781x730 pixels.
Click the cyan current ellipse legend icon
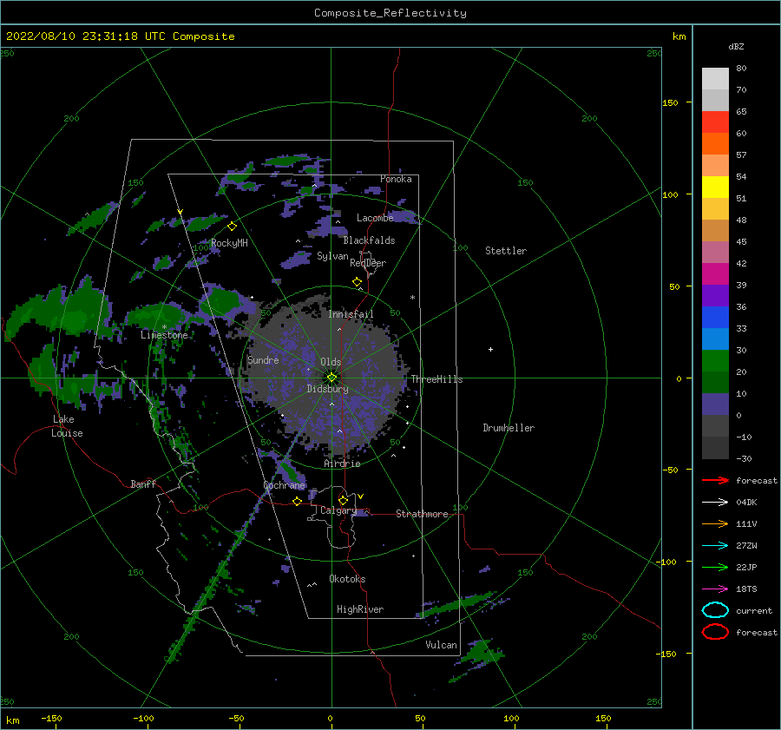point(715,610)
